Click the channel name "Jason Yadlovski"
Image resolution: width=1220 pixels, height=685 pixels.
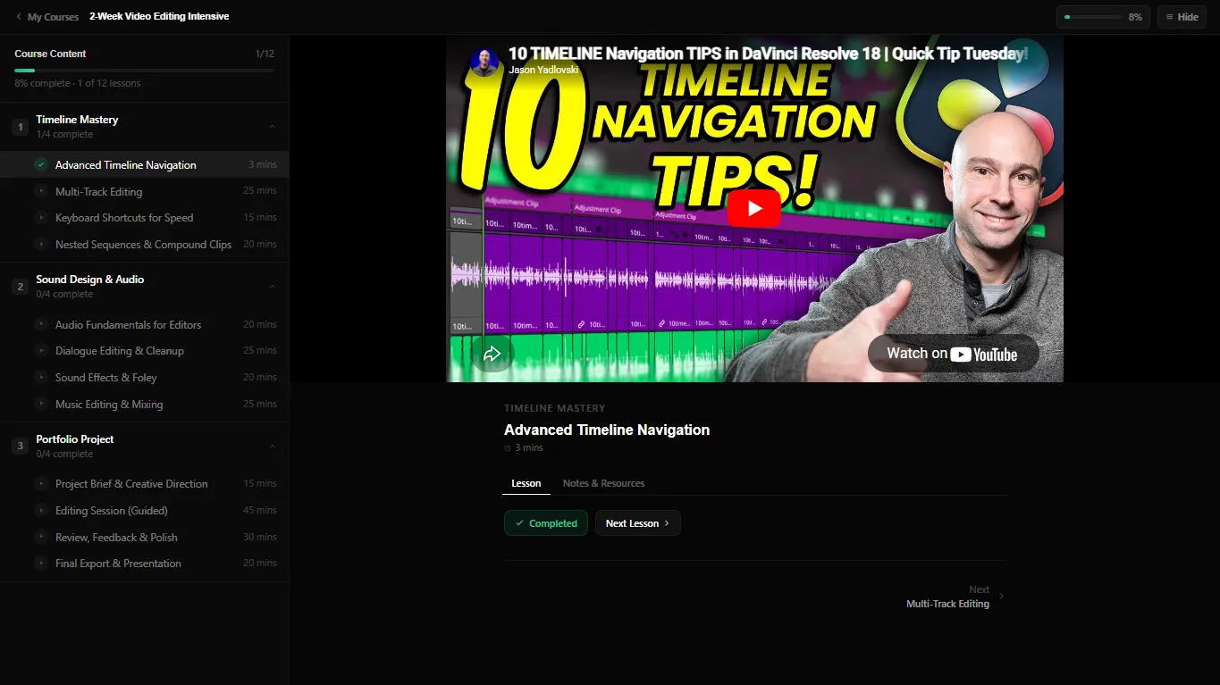(x=544, y=70)
